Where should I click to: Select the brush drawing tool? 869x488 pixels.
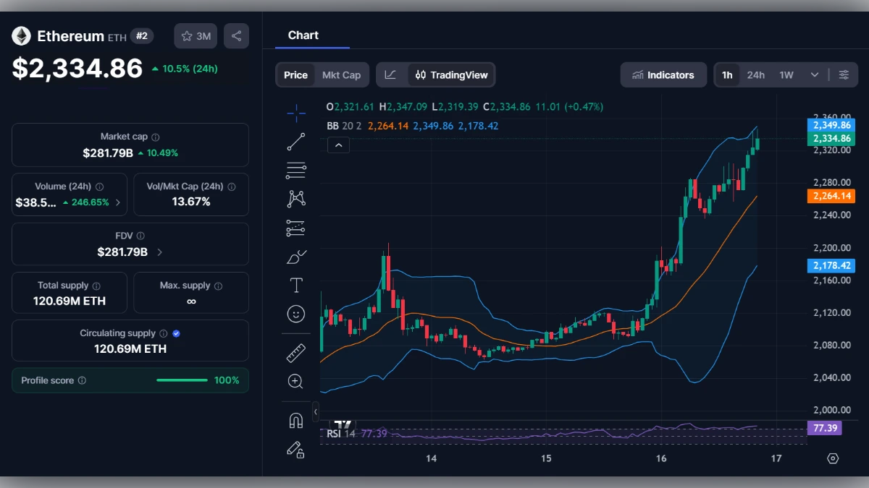pyautogui.click(x=296, y=256)
